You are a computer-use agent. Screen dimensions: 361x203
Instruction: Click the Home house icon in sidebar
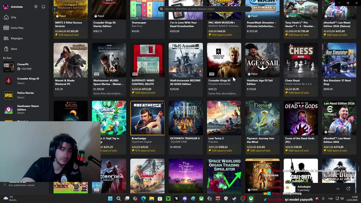point(6,17)
